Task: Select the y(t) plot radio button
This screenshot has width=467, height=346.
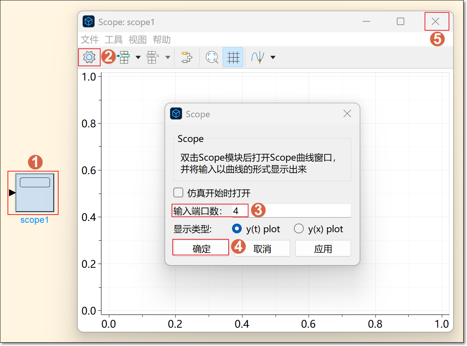Action: (x=237, y=228)
